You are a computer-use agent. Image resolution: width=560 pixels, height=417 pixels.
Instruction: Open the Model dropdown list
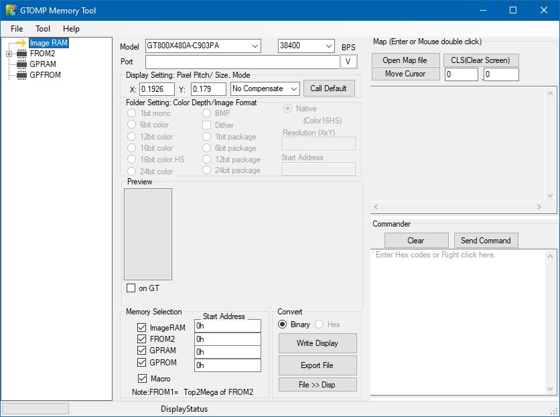(255, 46)
